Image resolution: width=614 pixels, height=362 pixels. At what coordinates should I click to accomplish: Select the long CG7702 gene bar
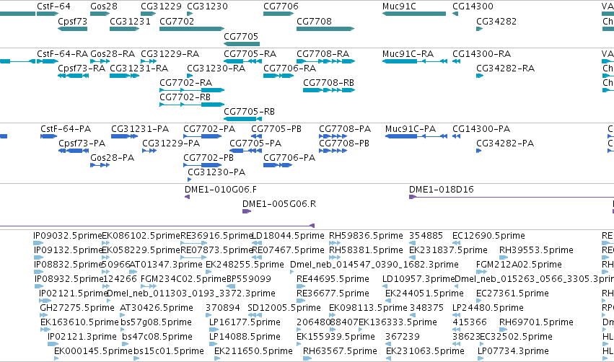point(192,29)
